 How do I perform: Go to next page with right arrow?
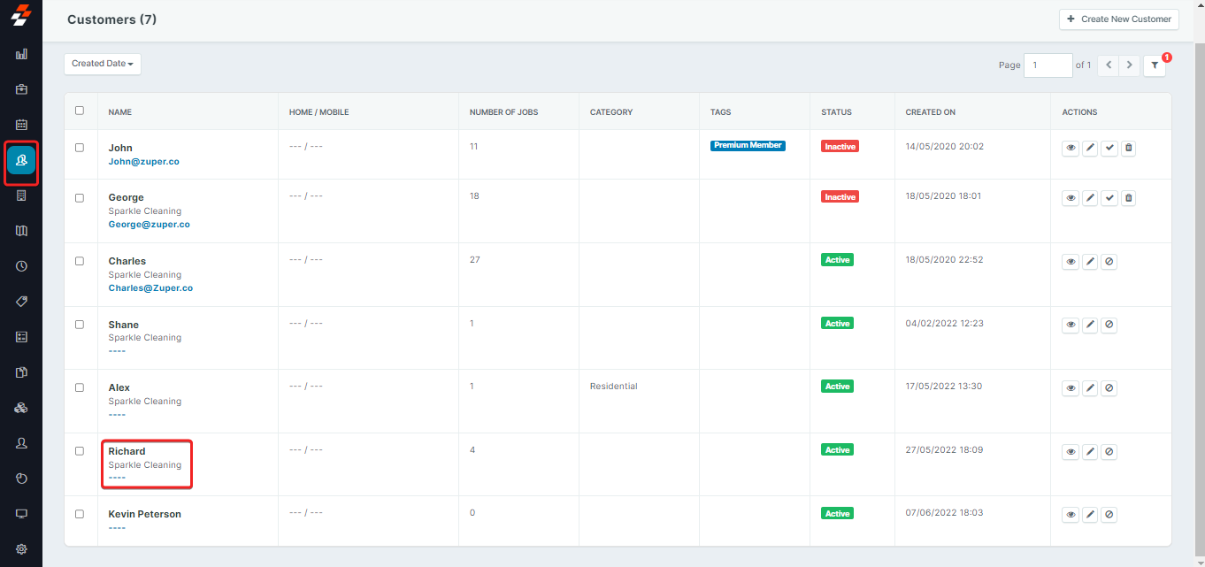pos(1129,65)
